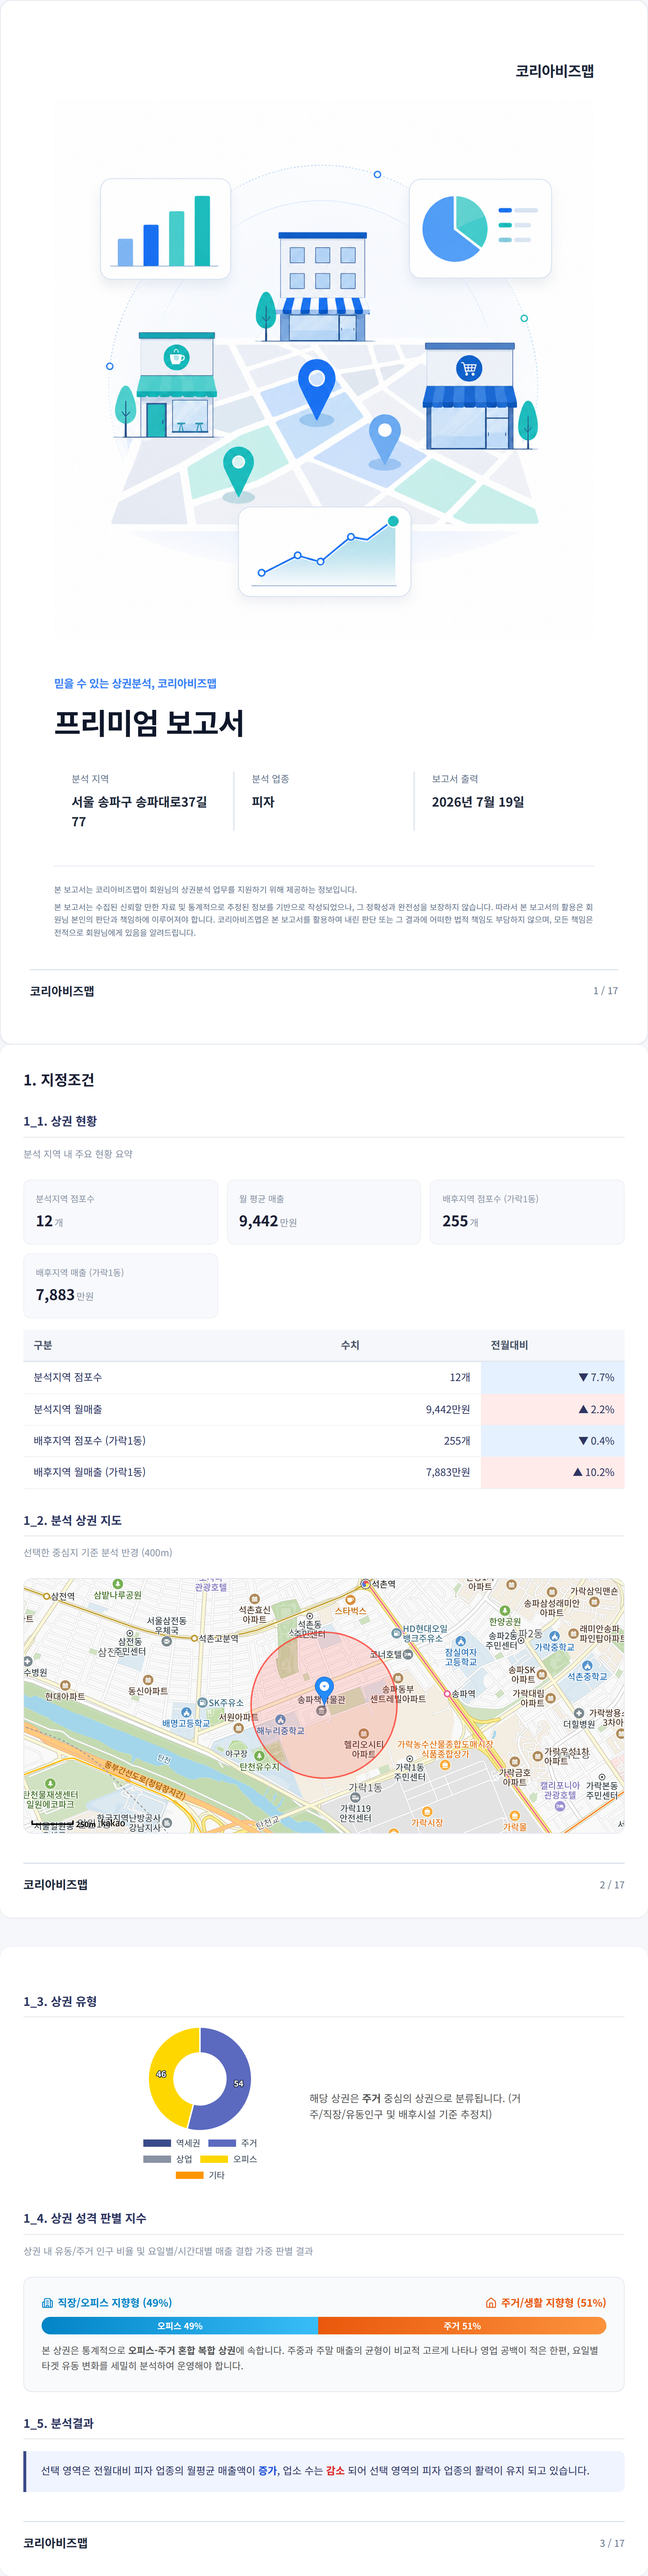This screenshot has width=648, height=2576.
Task: Click the page number 2 / 17
Action: click(612, 1885)
